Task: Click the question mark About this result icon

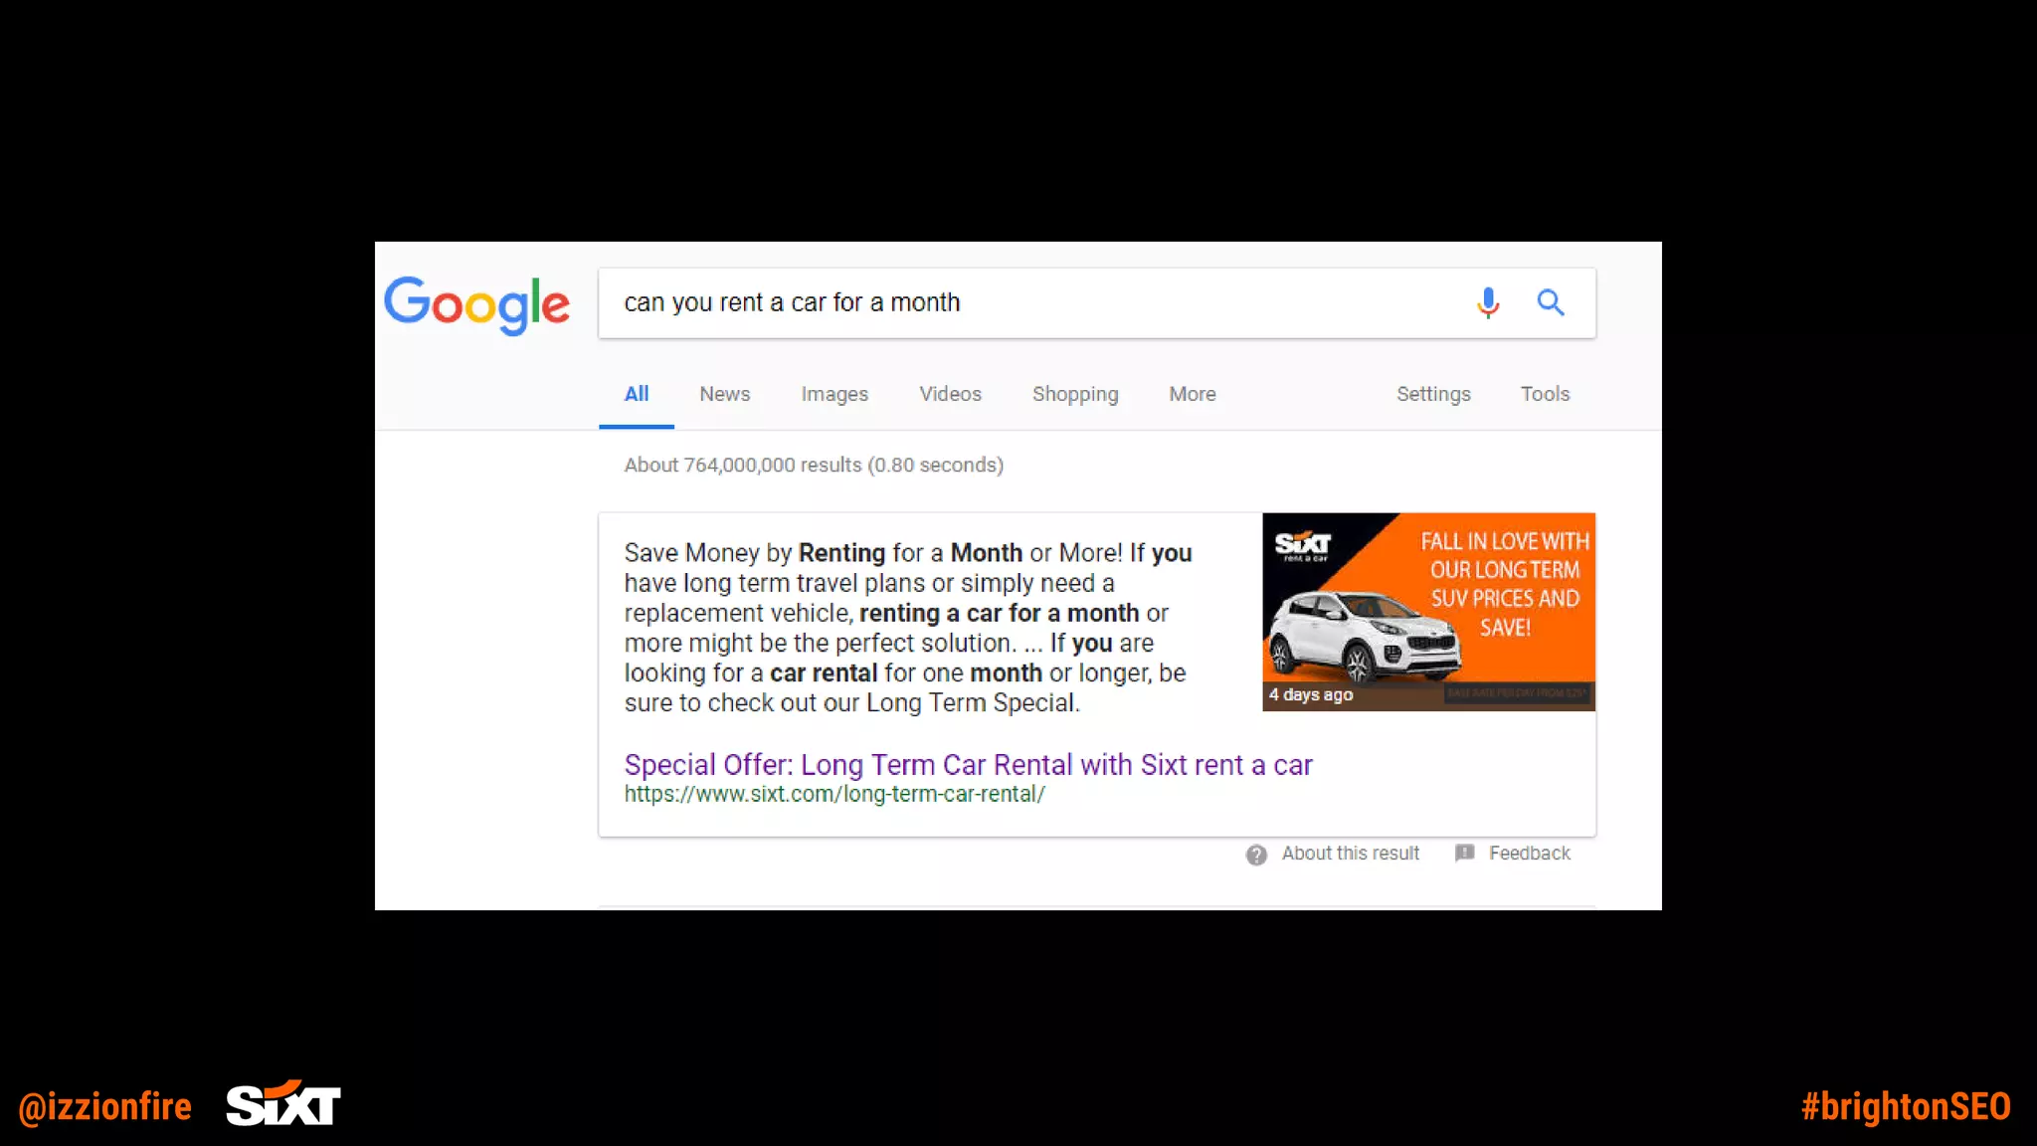Action: (1256, 855)
